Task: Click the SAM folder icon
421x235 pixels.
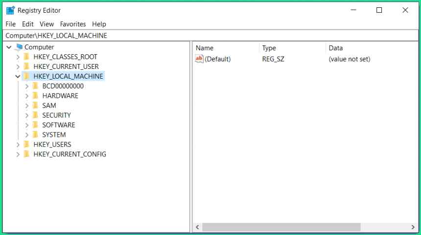Action: pyautogui.click(x=35, y=106)
